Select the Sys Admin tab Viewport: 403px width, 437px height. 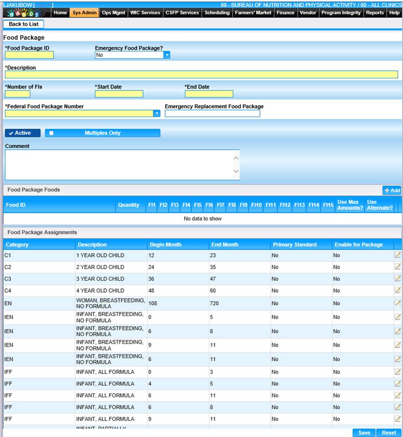(x=84, y=13)
